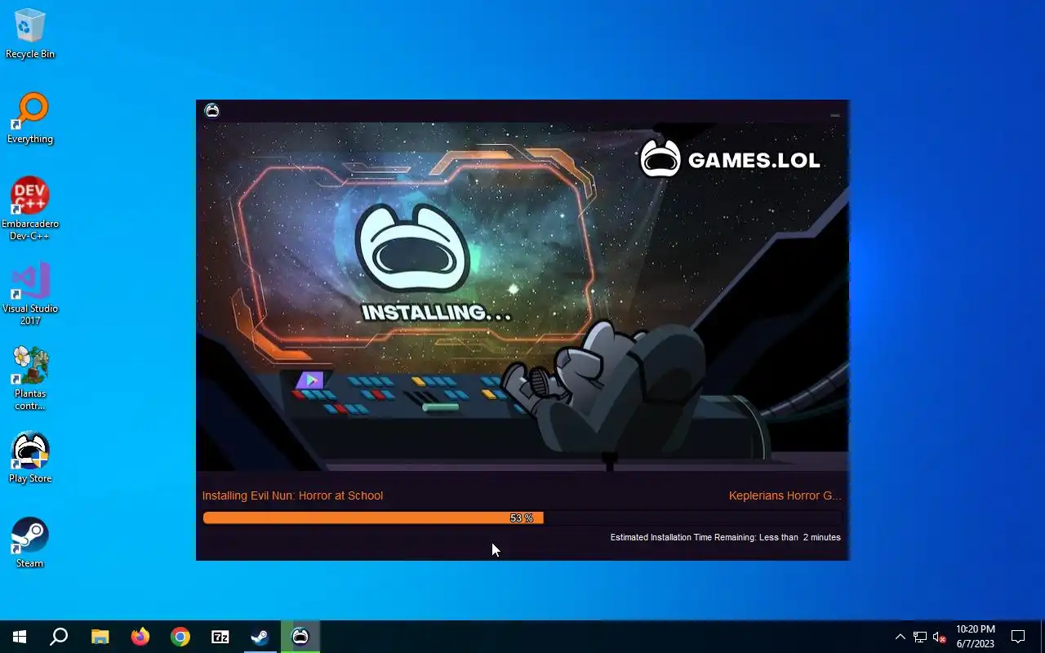Viewport: 1045px width, 653px height.
Task: Open 7-Zip from the taskbar
Action: [220, 637]
